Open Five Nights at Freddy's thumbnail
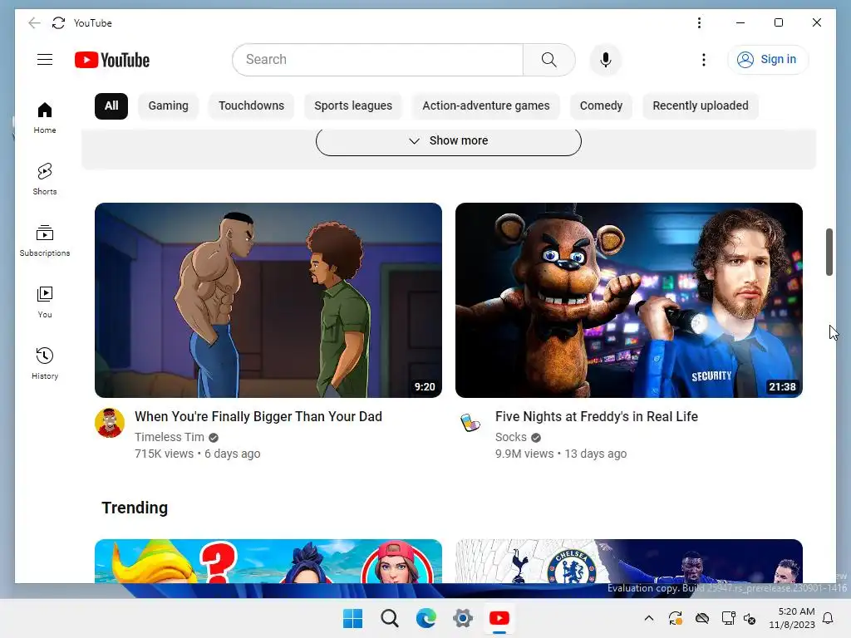Screen dimensions: 851x638 (628, 300)
